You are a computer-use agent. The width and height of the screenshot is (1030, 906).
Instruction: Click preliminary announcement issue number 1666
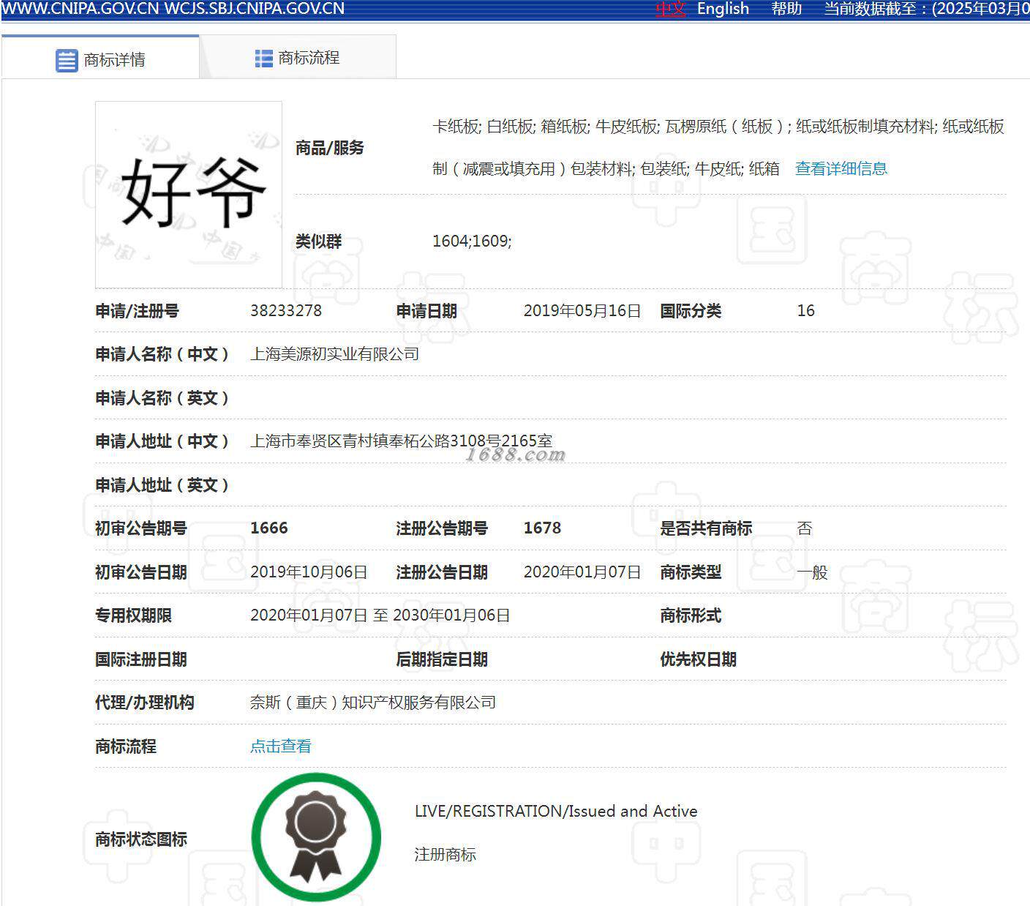(269, 528)
